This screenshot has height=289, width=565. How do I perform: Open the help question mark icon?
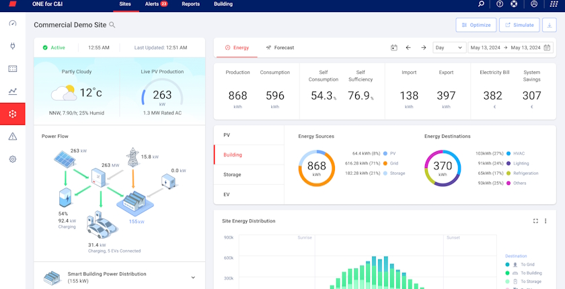pyautogui.click(x=500, y=4)
